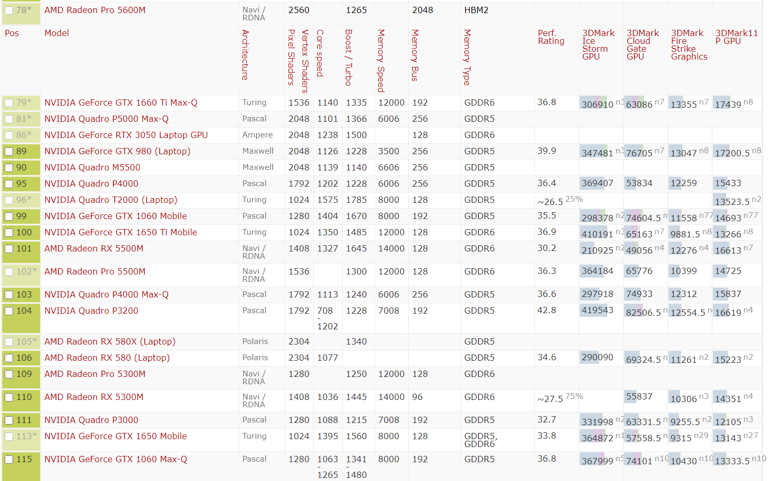
Task: Check the box for position 103
Action: pyautogui.click(x=9, y=295)
